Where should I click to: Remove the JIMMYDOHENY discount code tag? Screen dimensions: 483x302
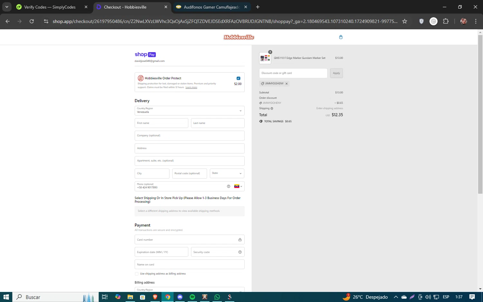pyautogui.click(x=287, y=84)
